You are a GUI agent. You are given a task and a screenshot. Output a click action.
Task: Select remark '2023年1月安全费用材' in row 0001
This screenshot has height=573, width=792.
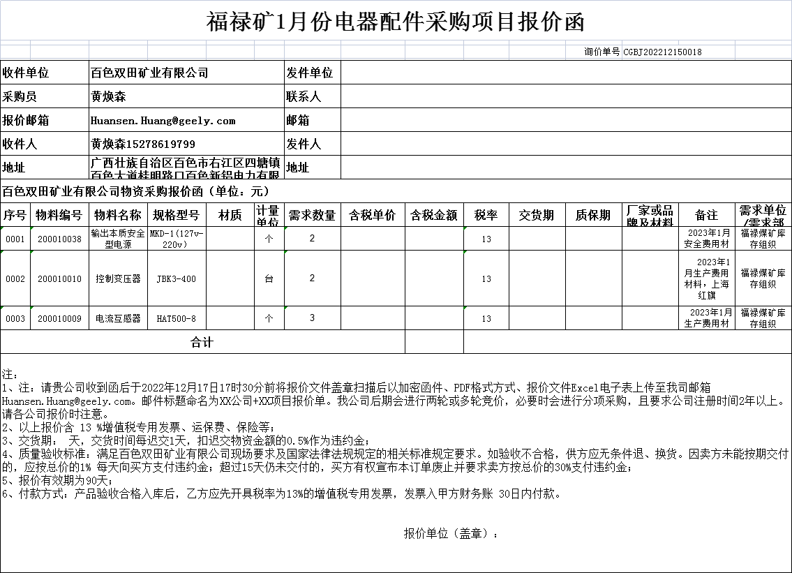click(x=707, y=239)
